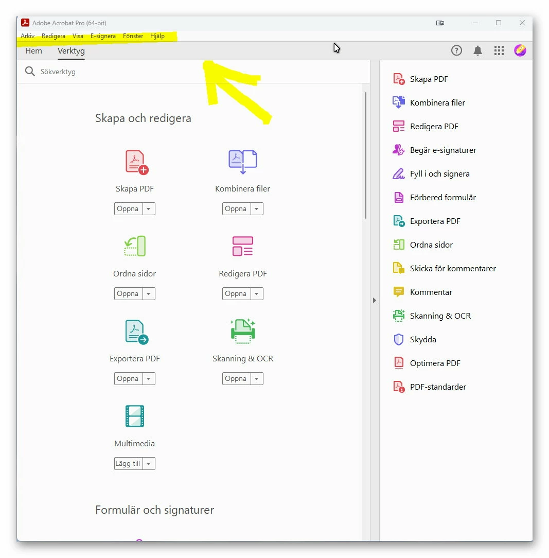Expand dropdown arrow next to Skanning & OCR Öppna
The image size is (549, 558).
pos(257,379)
